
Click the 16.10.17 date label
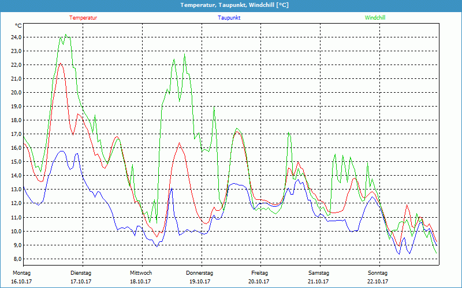point(21,282)
